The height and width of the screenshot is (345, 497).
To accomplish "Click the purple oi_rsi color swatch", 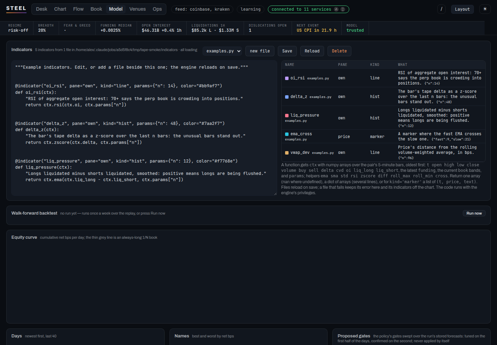I will 287,78.
